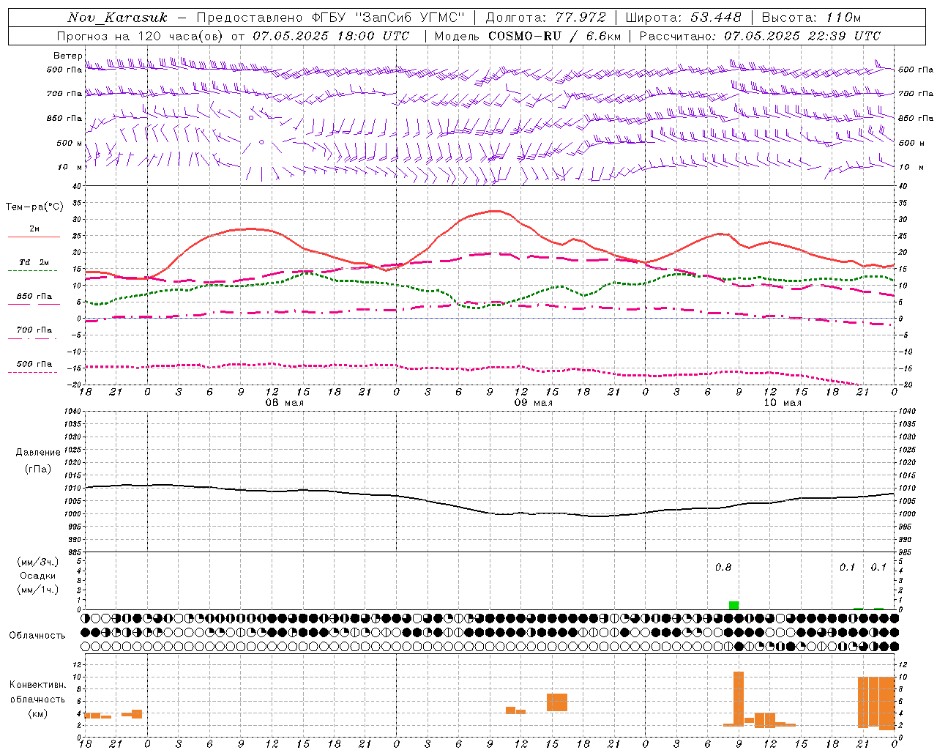Select the 'Широта: 53.448' latitude value
This screenshot has width=937, height=750.
tap(683, 18)
